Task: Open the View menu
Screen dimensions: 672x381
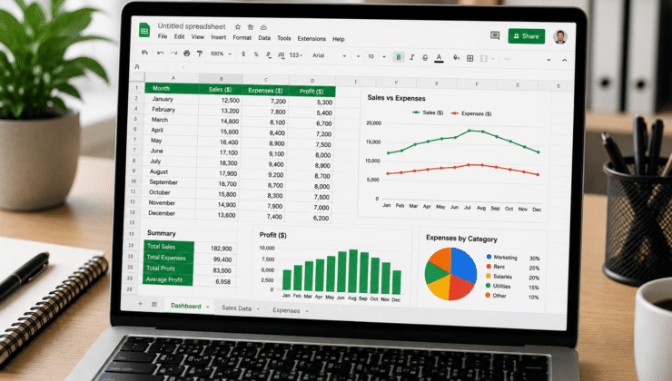Action: coord(198,37)
